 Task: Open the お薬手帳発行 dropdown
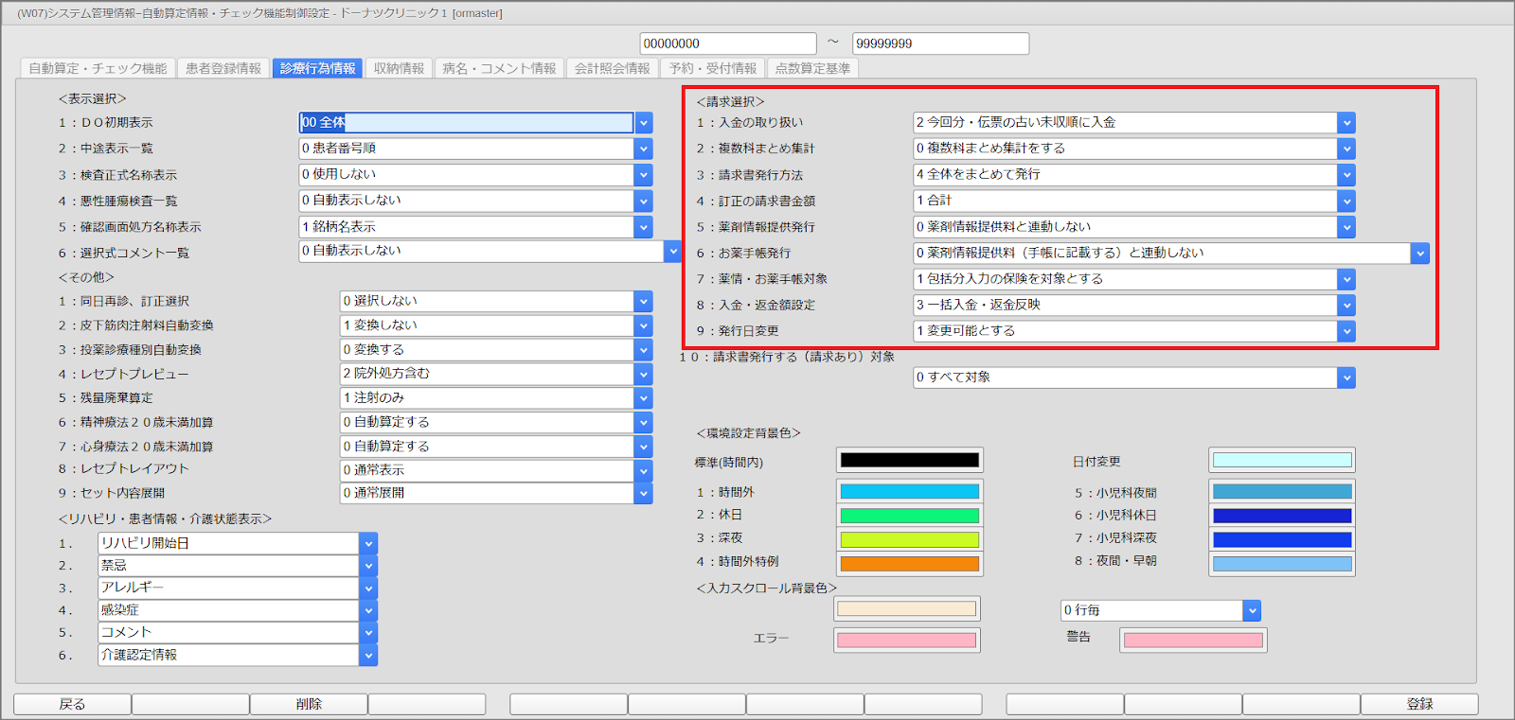tap(1419, 254)
